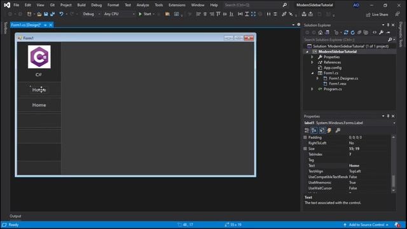The width and height of the screenshot is (407, 229).
Task: Expand the Size property
Action: pos(305,149)
